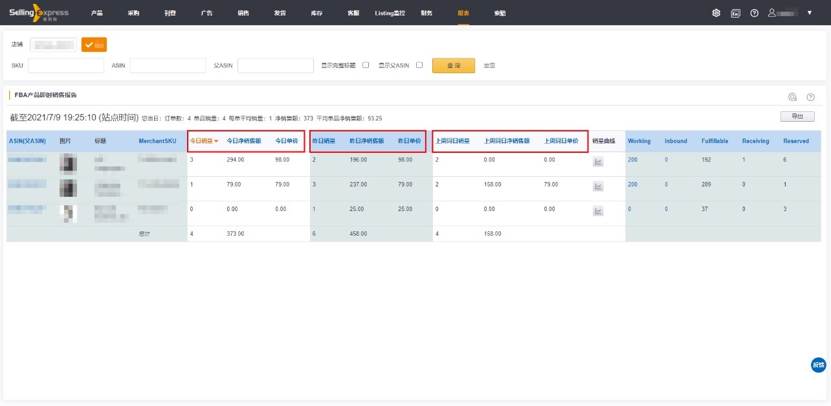Click the 查询 search button
The width and height of the screenshot is (831, 406).
point(453,65)
